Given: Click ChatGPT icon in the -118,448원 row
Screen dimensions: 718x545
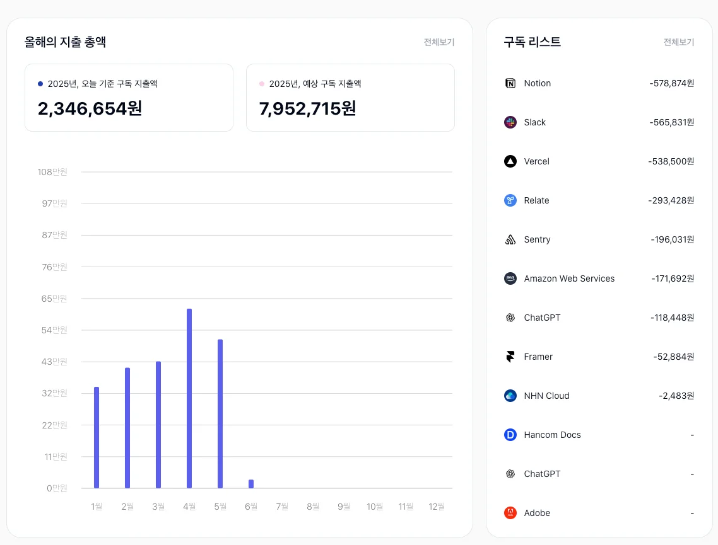Looking at the screenshot, I should pos(510,318).
